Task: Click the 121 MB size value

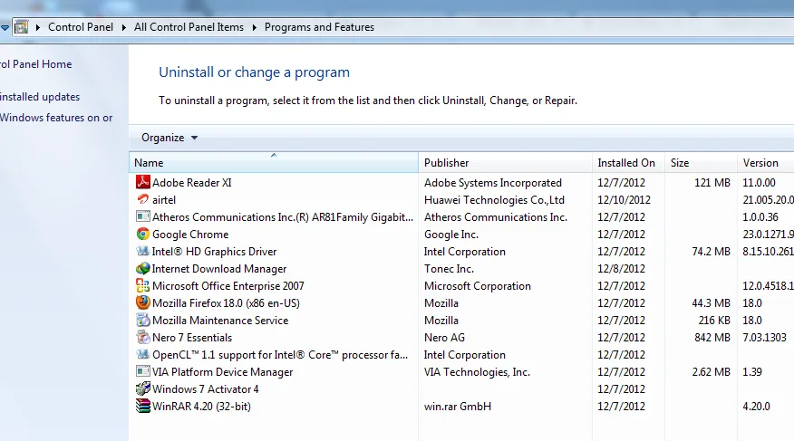Action: 712,183
